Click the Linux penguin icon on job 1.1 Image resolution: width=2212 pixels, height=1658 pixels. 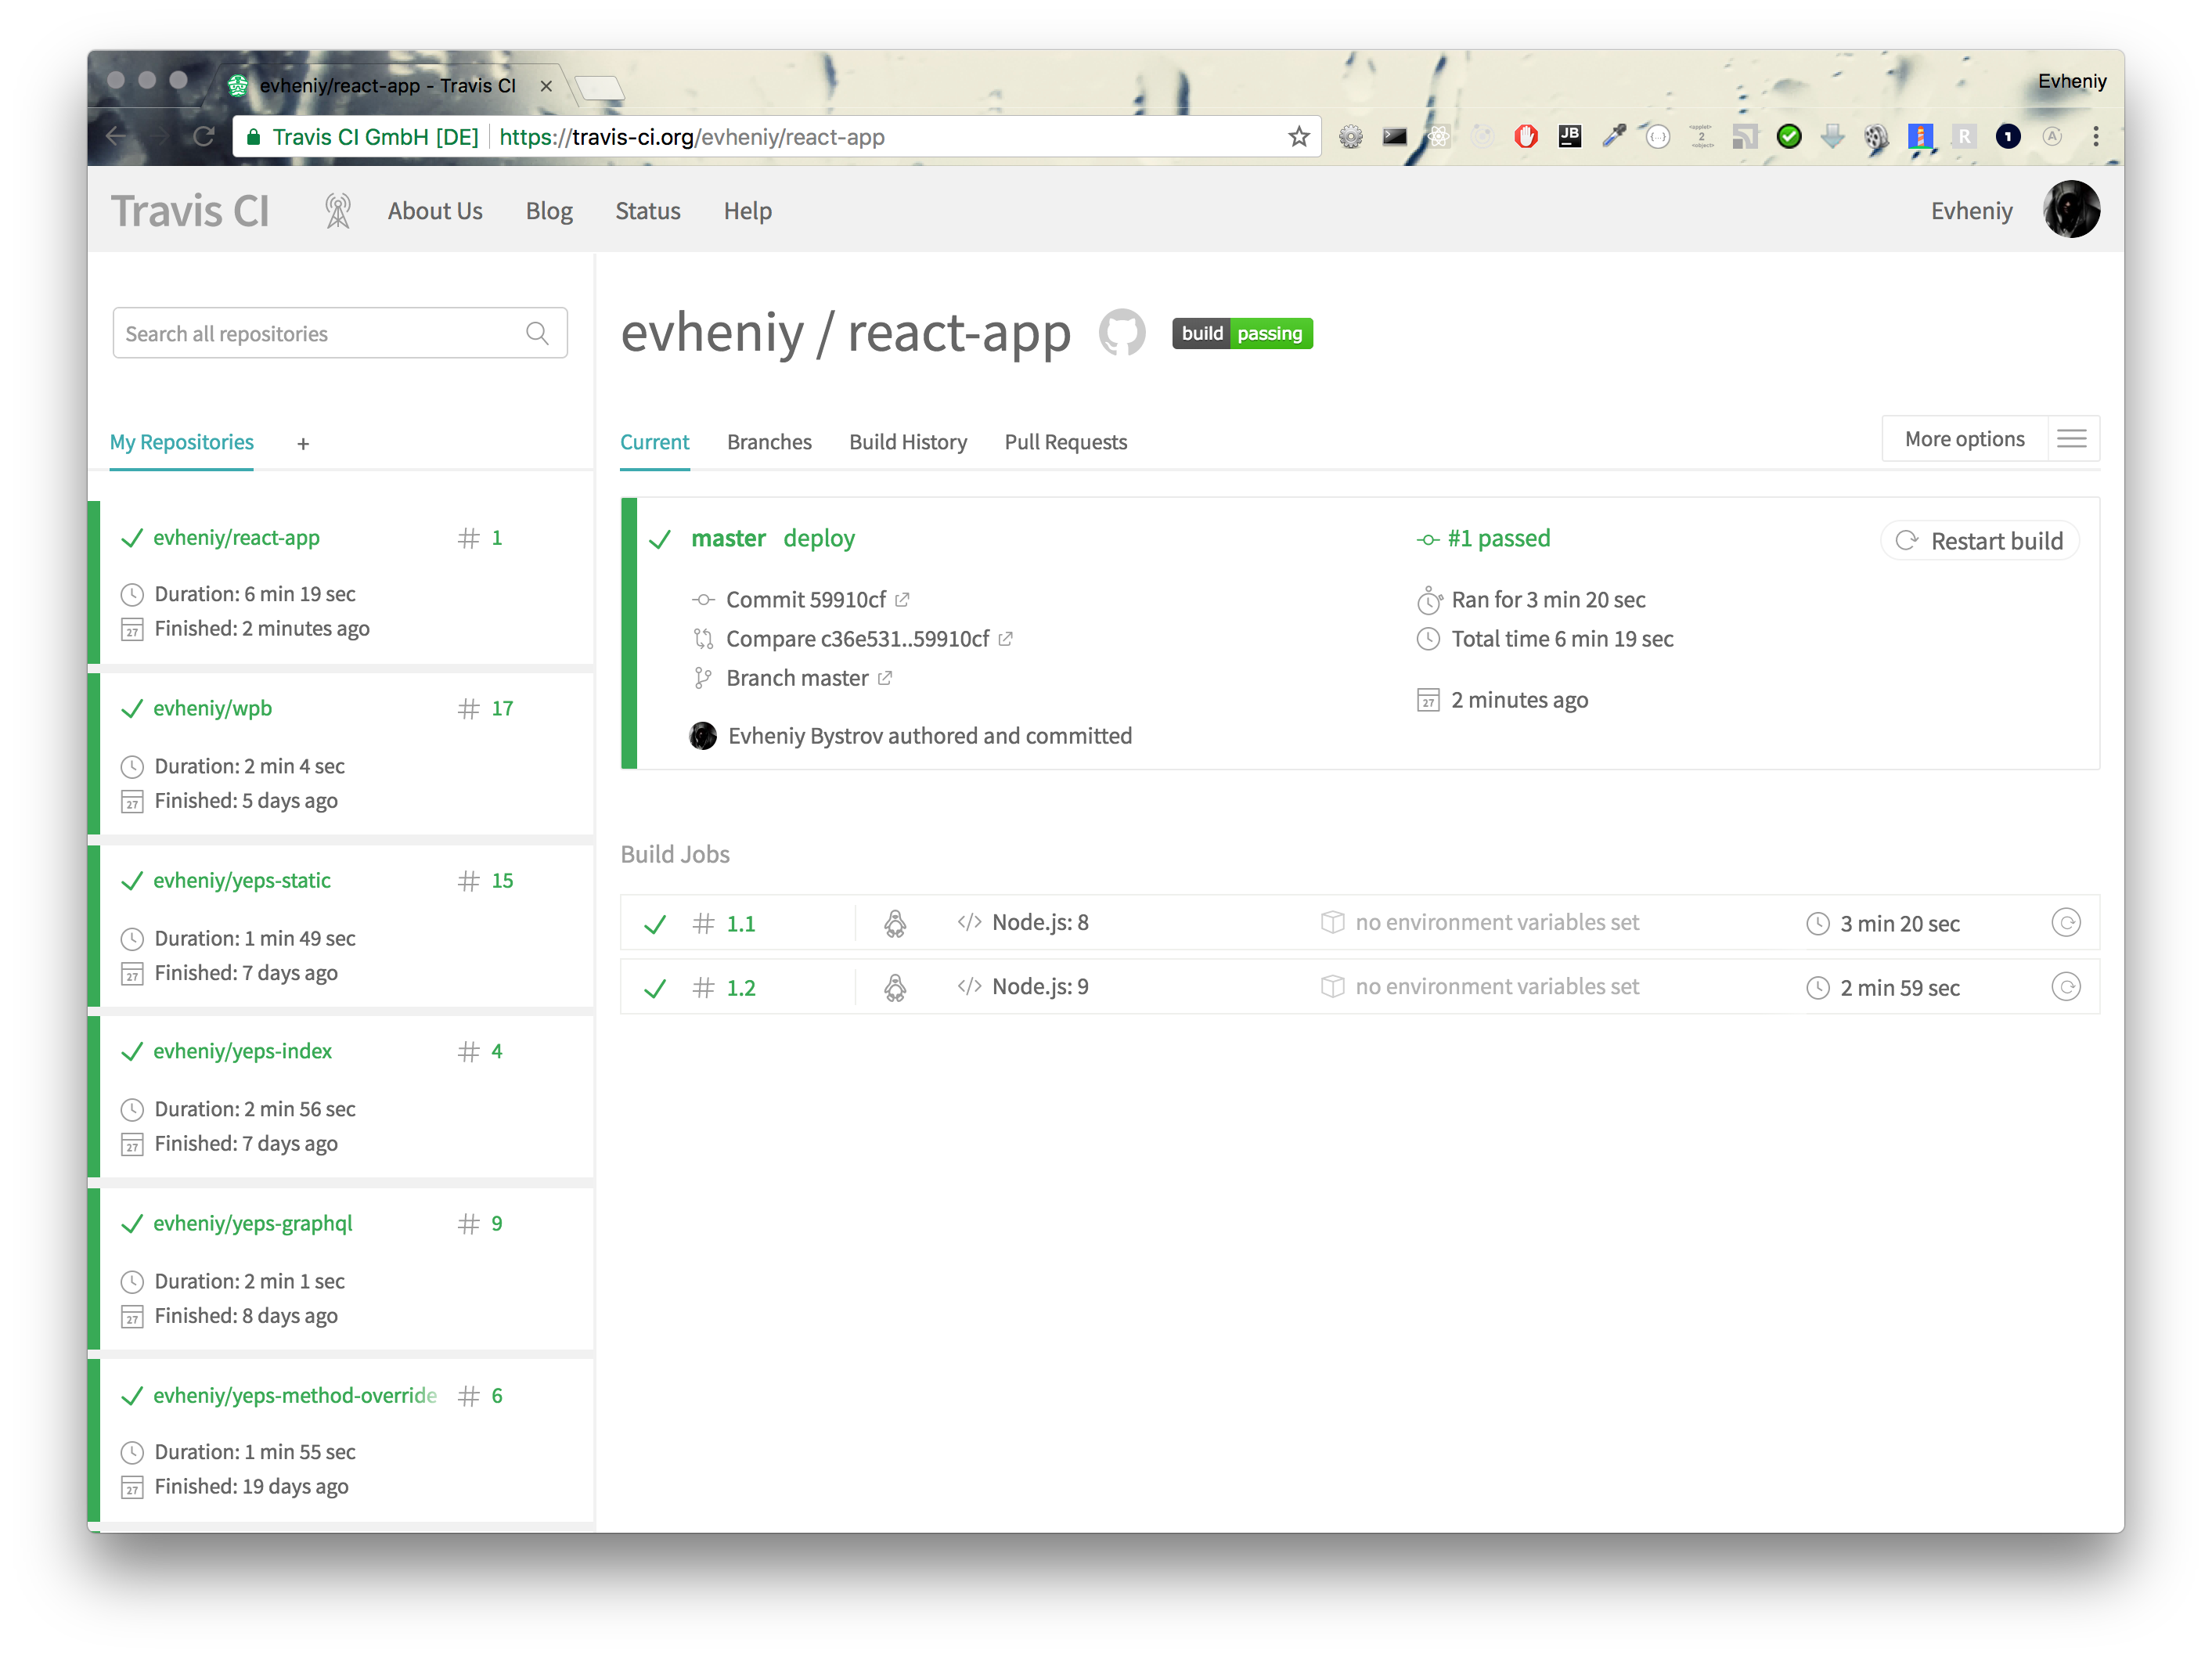896,923
